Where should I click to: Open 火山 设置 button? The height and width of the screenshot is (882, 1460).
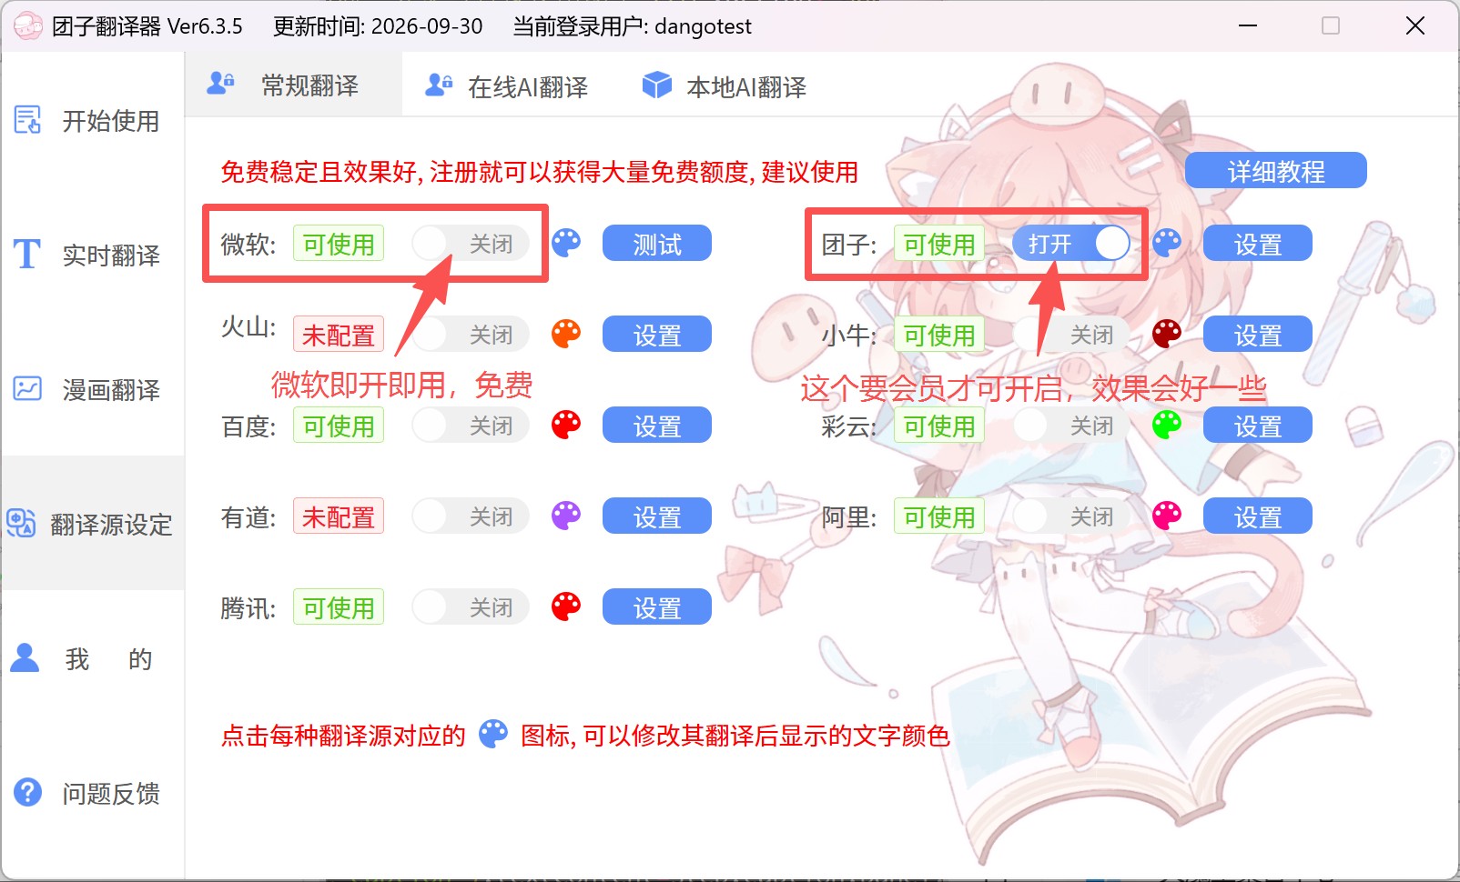tap(657, 335)
